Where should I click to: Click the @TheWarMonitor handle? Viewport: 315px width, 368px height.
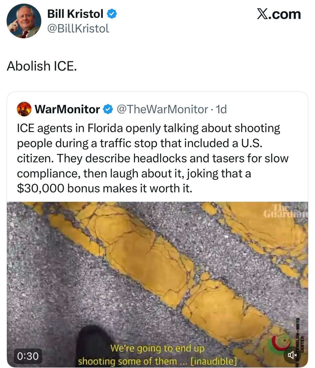pos(162,109)
